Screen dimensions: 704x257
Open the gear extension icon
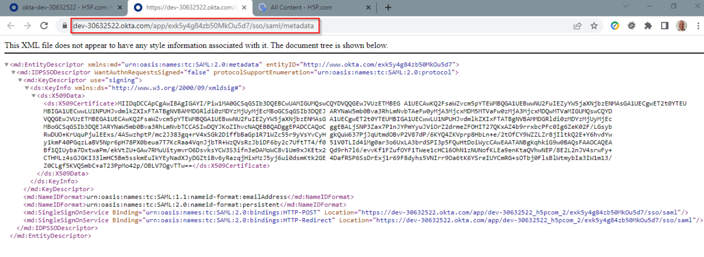[x=632, y=26]
